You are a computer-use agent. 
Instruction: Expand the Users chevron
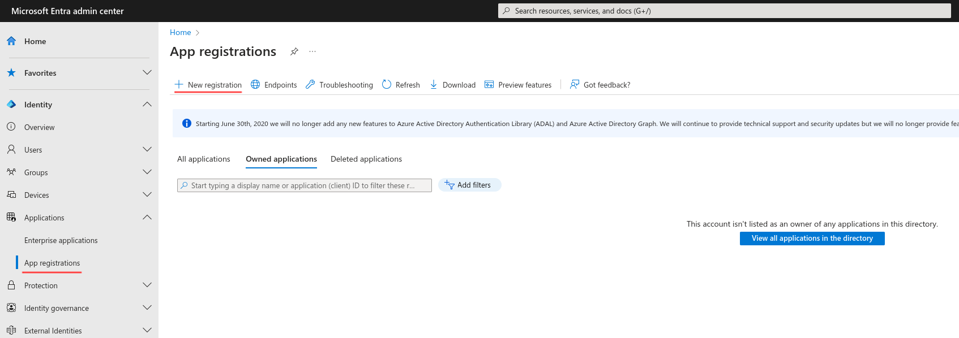(x=147, y=149)
